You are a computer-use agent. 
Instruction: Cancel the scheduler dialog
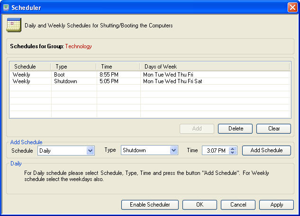tap(238, 205)
